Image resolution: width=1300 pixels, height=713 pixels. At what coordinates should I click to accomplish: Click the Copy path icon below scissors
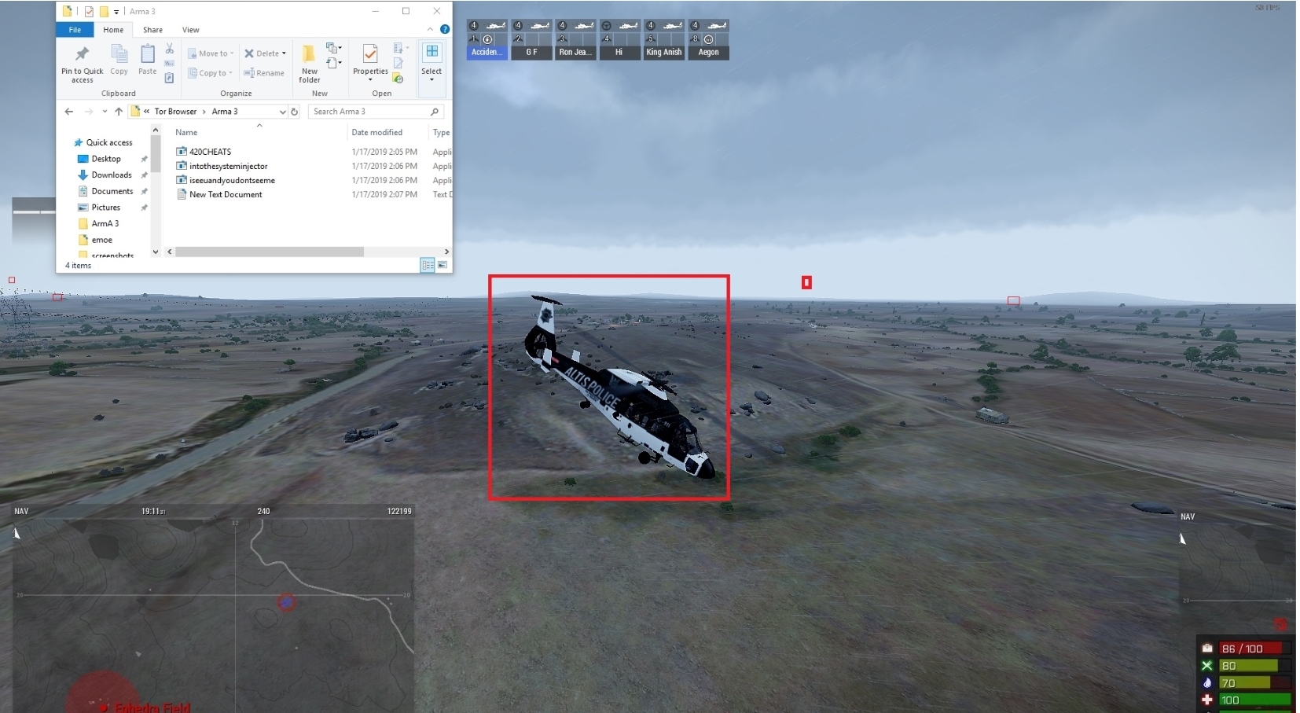pos(169,63)
